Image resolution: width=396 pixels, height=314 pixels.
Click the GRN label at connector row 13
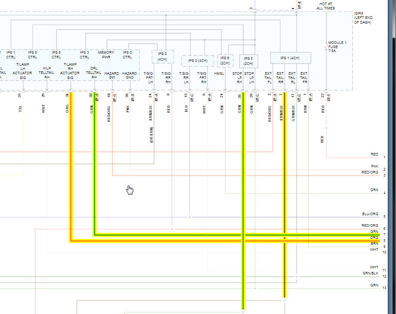tap(374, 285)
